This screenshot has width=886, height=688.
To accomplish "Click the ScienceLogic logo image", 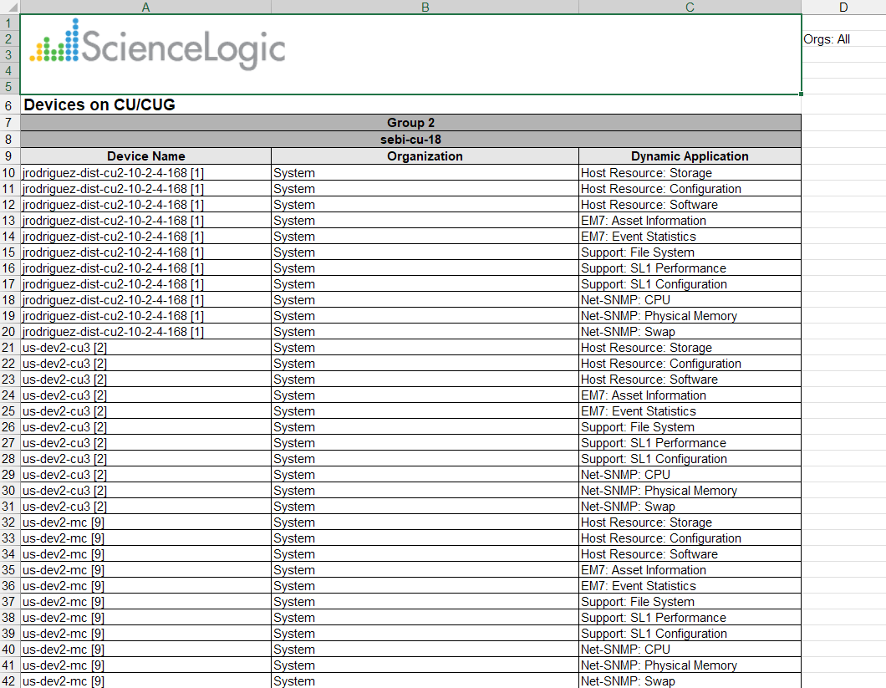I will [x=157, y=45].
